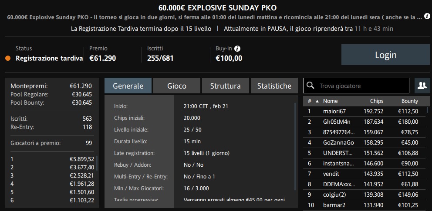Viewport: 432px width, 211px height.
Task: Open the Struttura tab
Action: click(226, 86)
